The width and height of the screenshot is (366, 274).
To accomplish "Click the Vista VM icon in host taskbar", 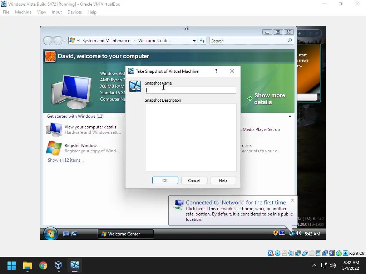I will click(75, 265).
